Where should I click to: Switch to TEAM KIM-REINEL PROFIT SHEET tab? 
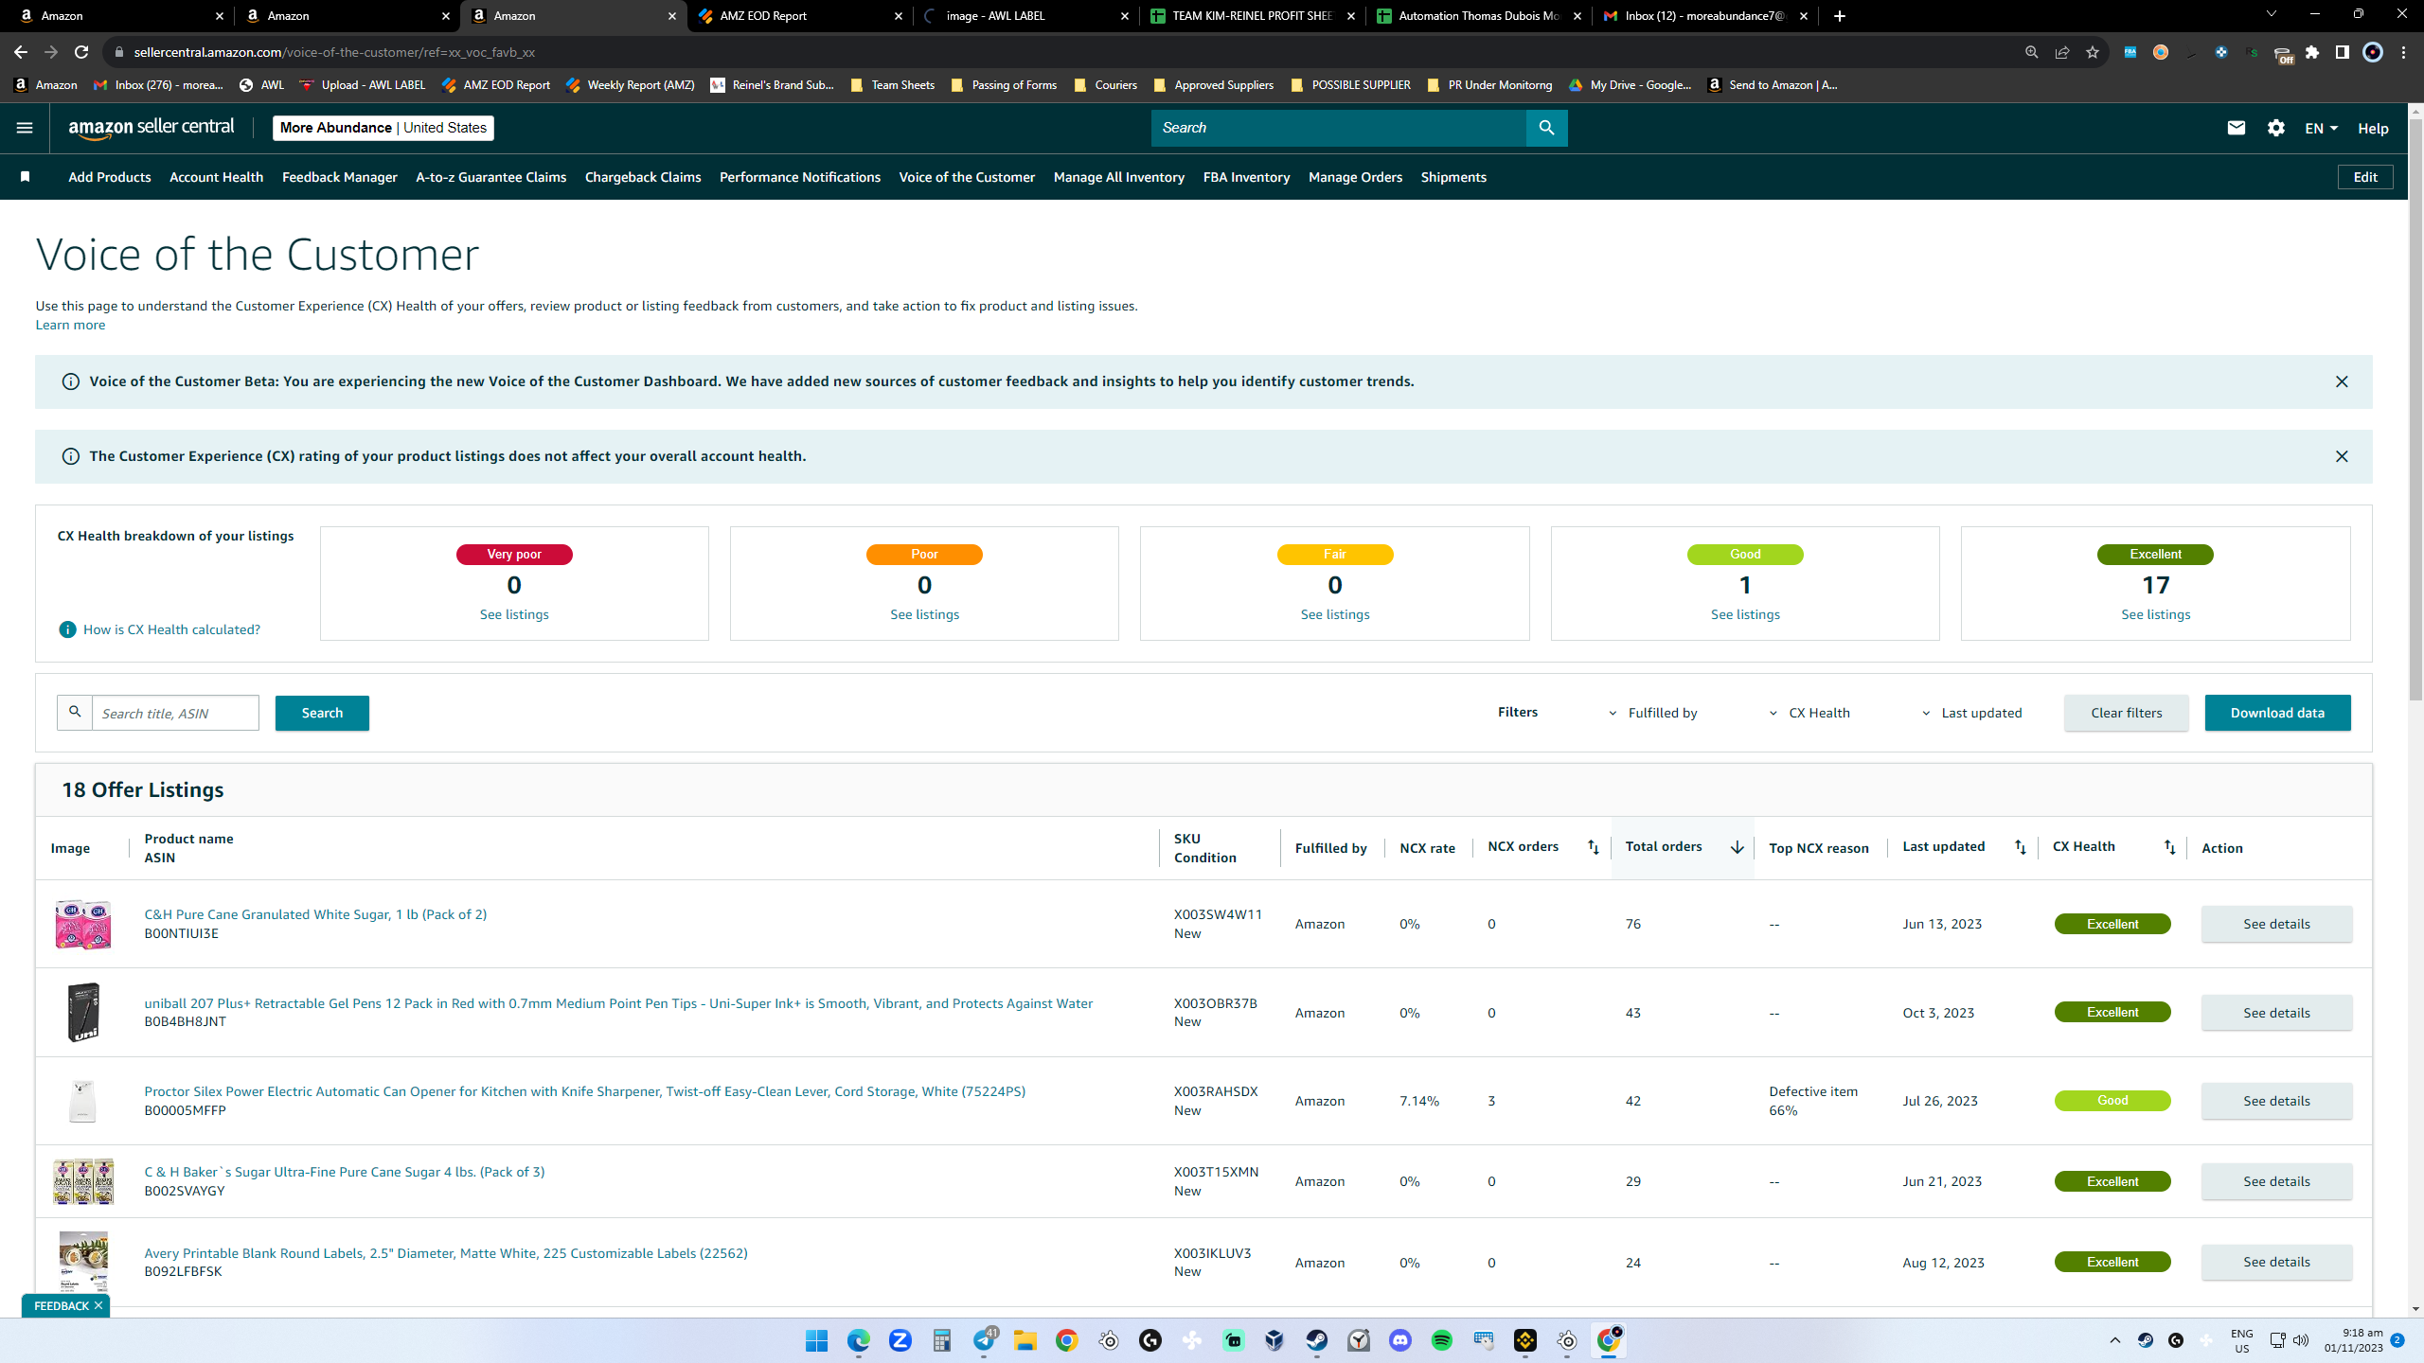click(x=1252, y=16)
